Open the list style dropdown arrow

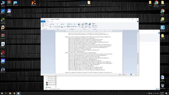pos(73,24)
